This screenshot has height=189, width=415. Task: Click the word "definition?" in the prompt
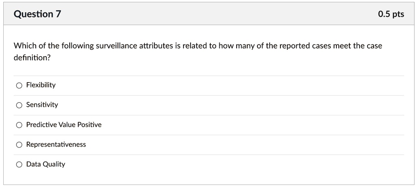(32, 57)
